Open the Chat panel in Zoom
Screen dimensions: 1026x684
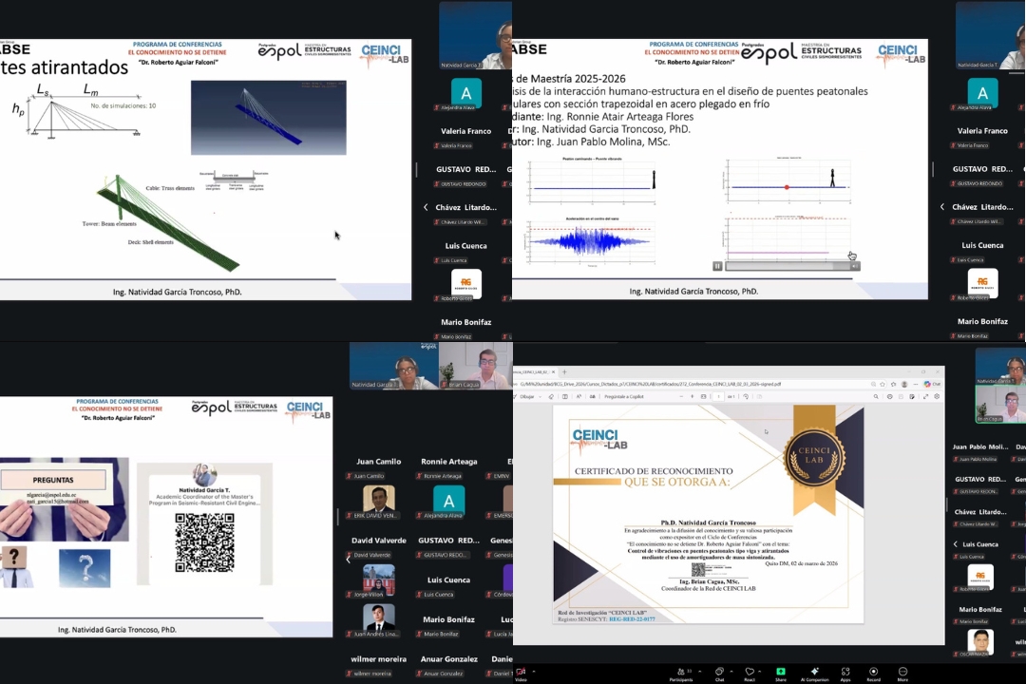point(720,673)
